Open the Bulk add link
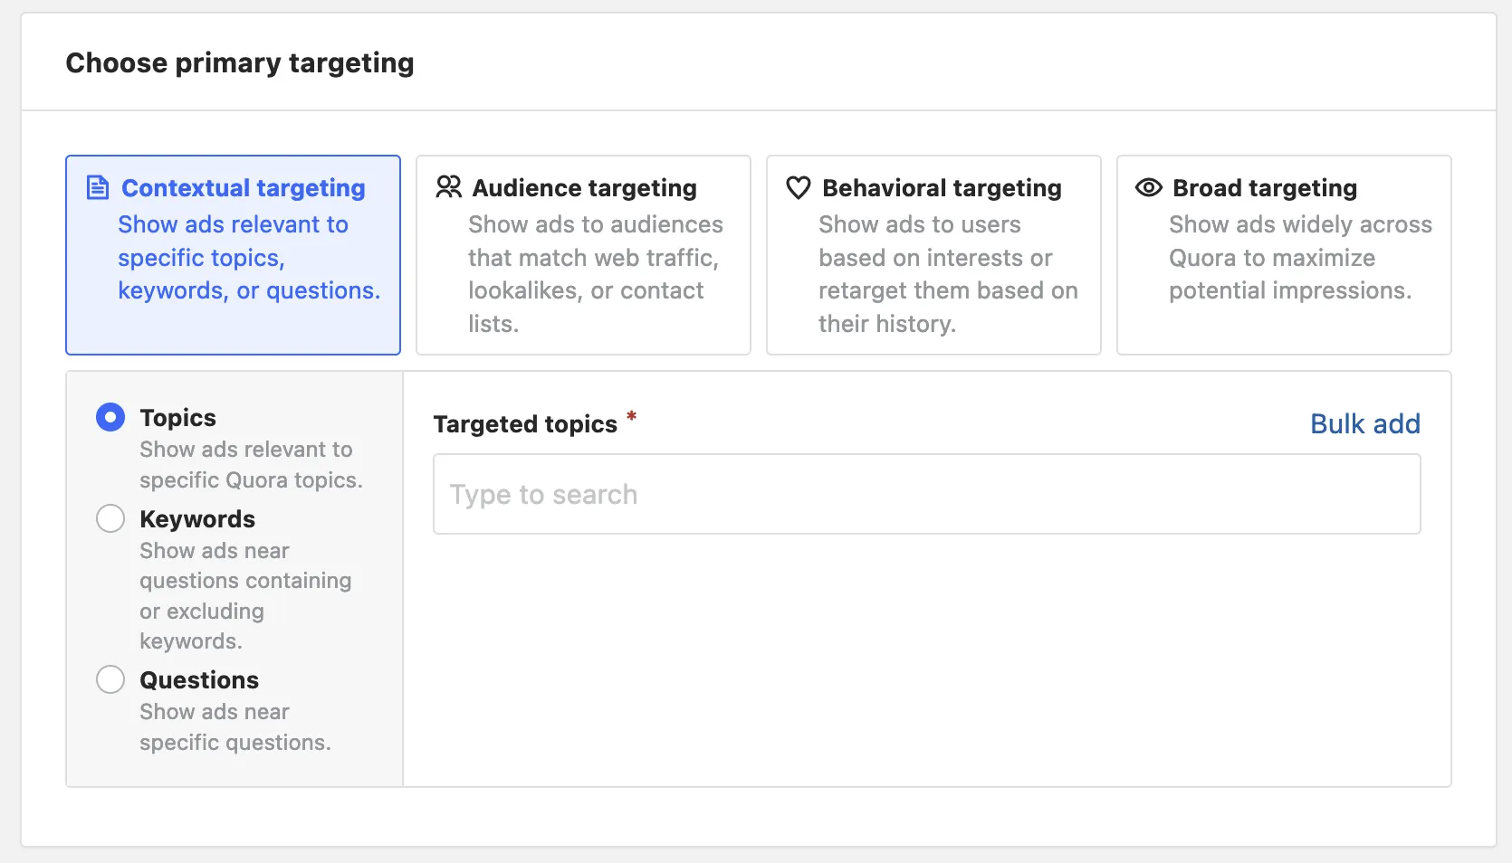This screenshot has width=1512, height=863. (x=1365, y=423)
